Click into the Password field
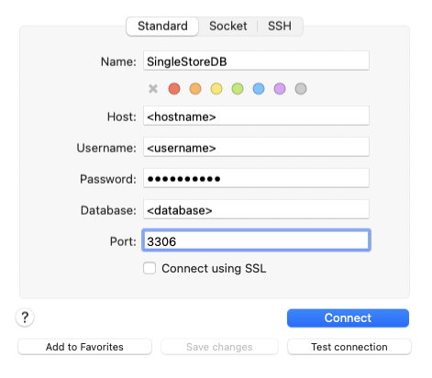 point(256,178)
